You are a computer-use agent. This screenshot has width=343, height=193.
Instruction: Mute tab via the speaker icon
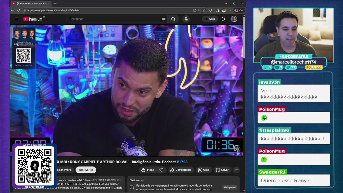click(x=17, y=3)
